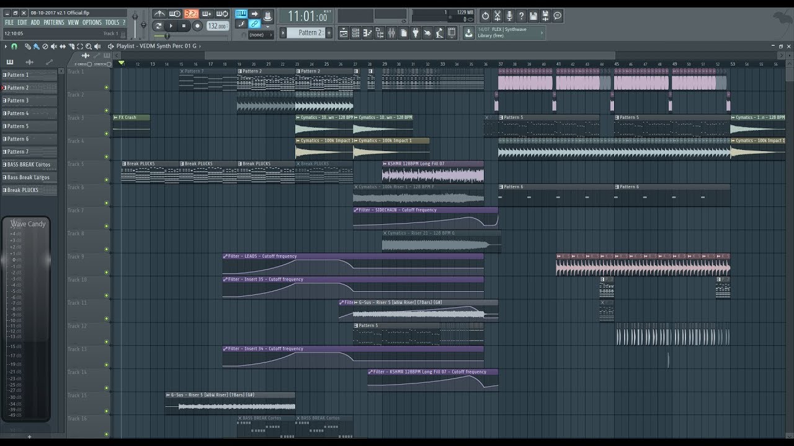Toggle the 3.2 wait for input button
794x446 pixels.
(190, 14)
